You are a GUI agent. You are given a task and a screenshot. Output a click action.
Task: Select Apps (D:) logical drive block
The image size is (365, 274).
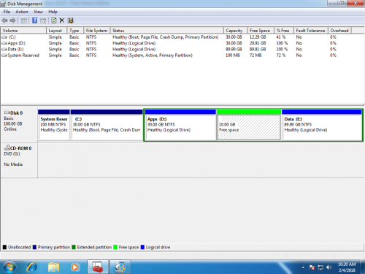pyautogui.click(x=180, y=125)
